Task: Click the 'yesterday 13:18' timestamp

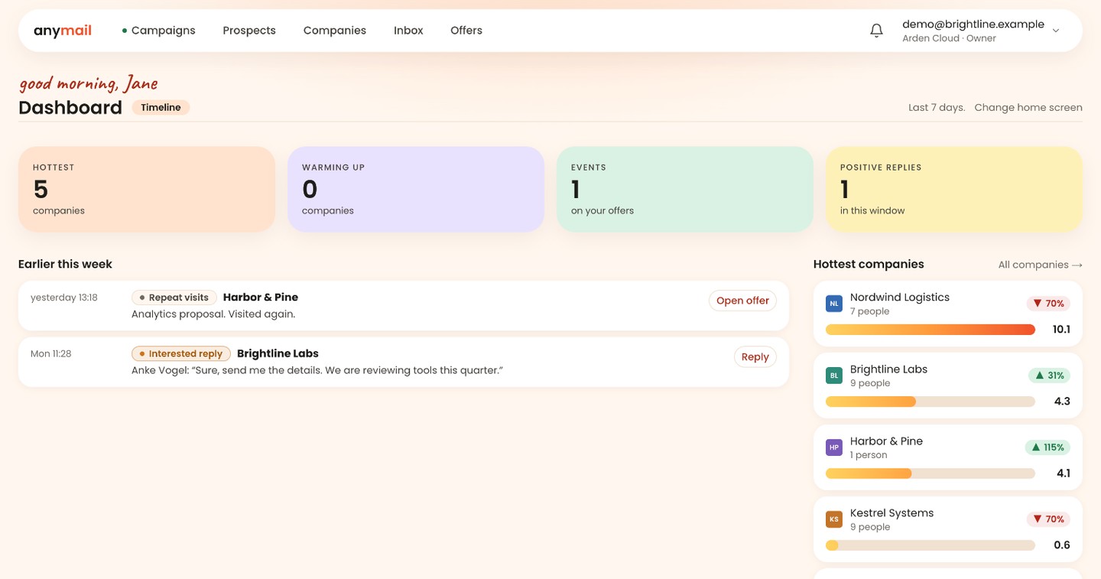Action: (x=64, y=298)
